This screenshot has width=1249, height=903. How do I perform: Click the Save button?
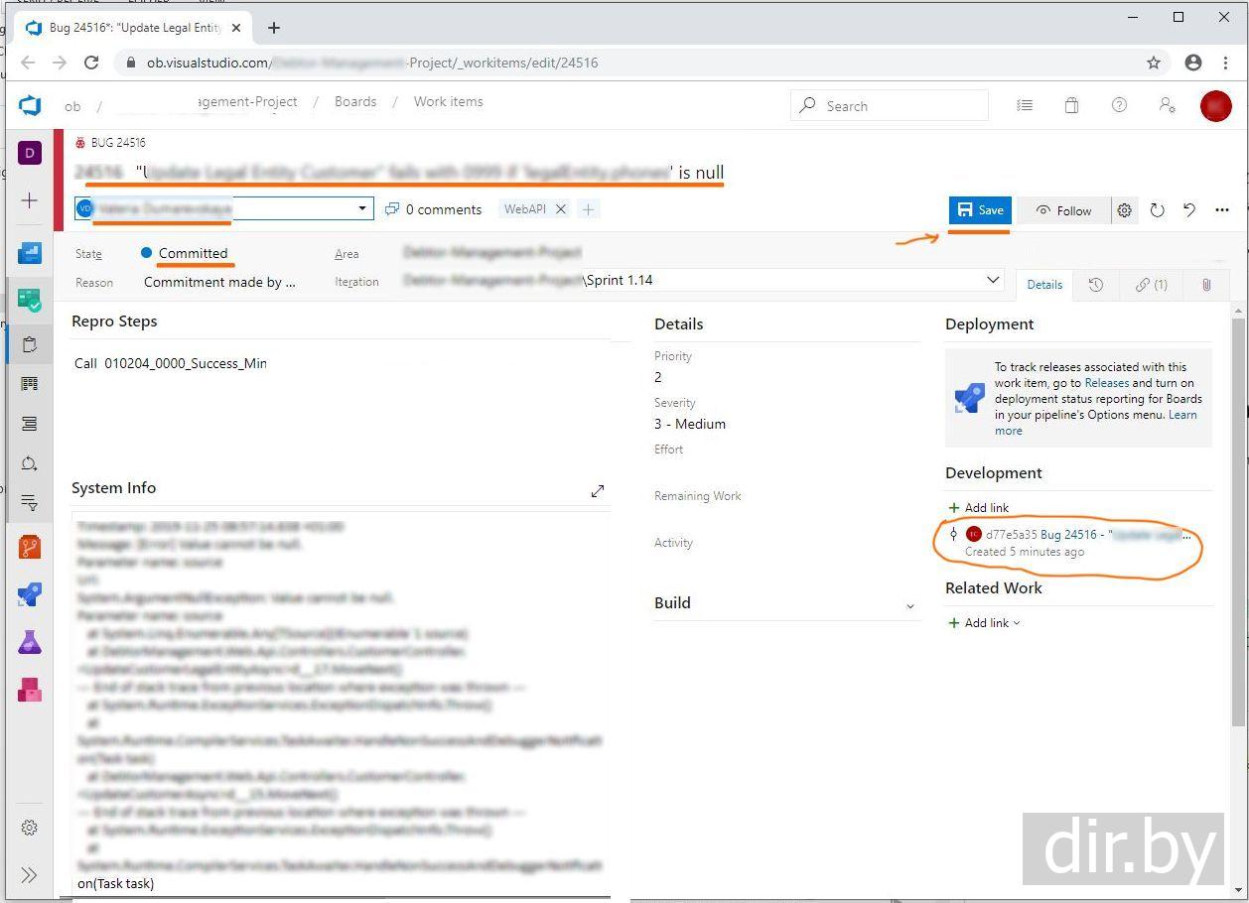[980, 210]
